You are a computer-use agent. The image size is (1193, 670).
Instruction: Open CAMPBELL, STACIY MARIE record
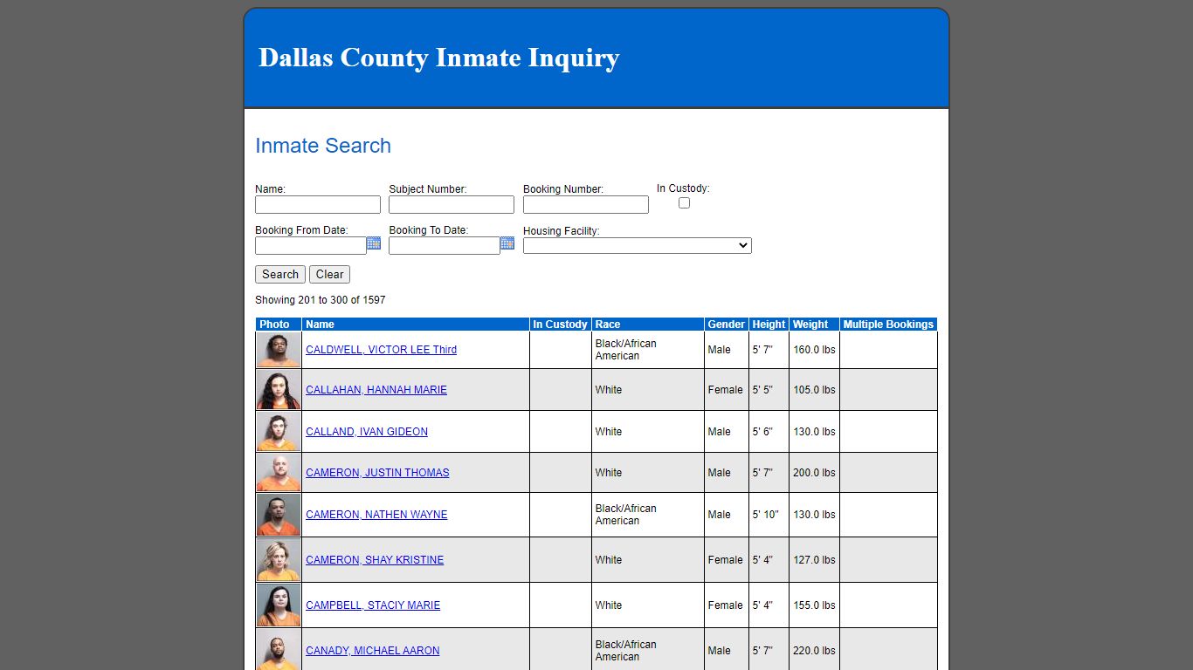pos(373,605)
